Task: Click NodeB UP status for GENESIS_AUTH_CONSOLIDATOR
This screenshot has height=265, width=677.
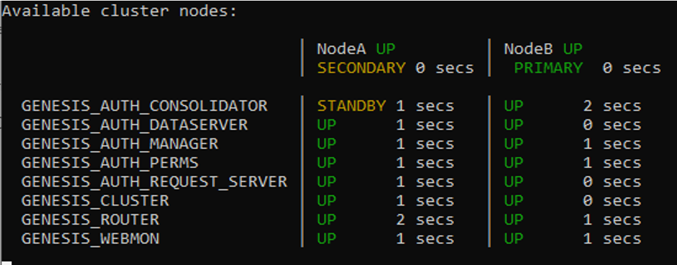Action: (513, 106)
